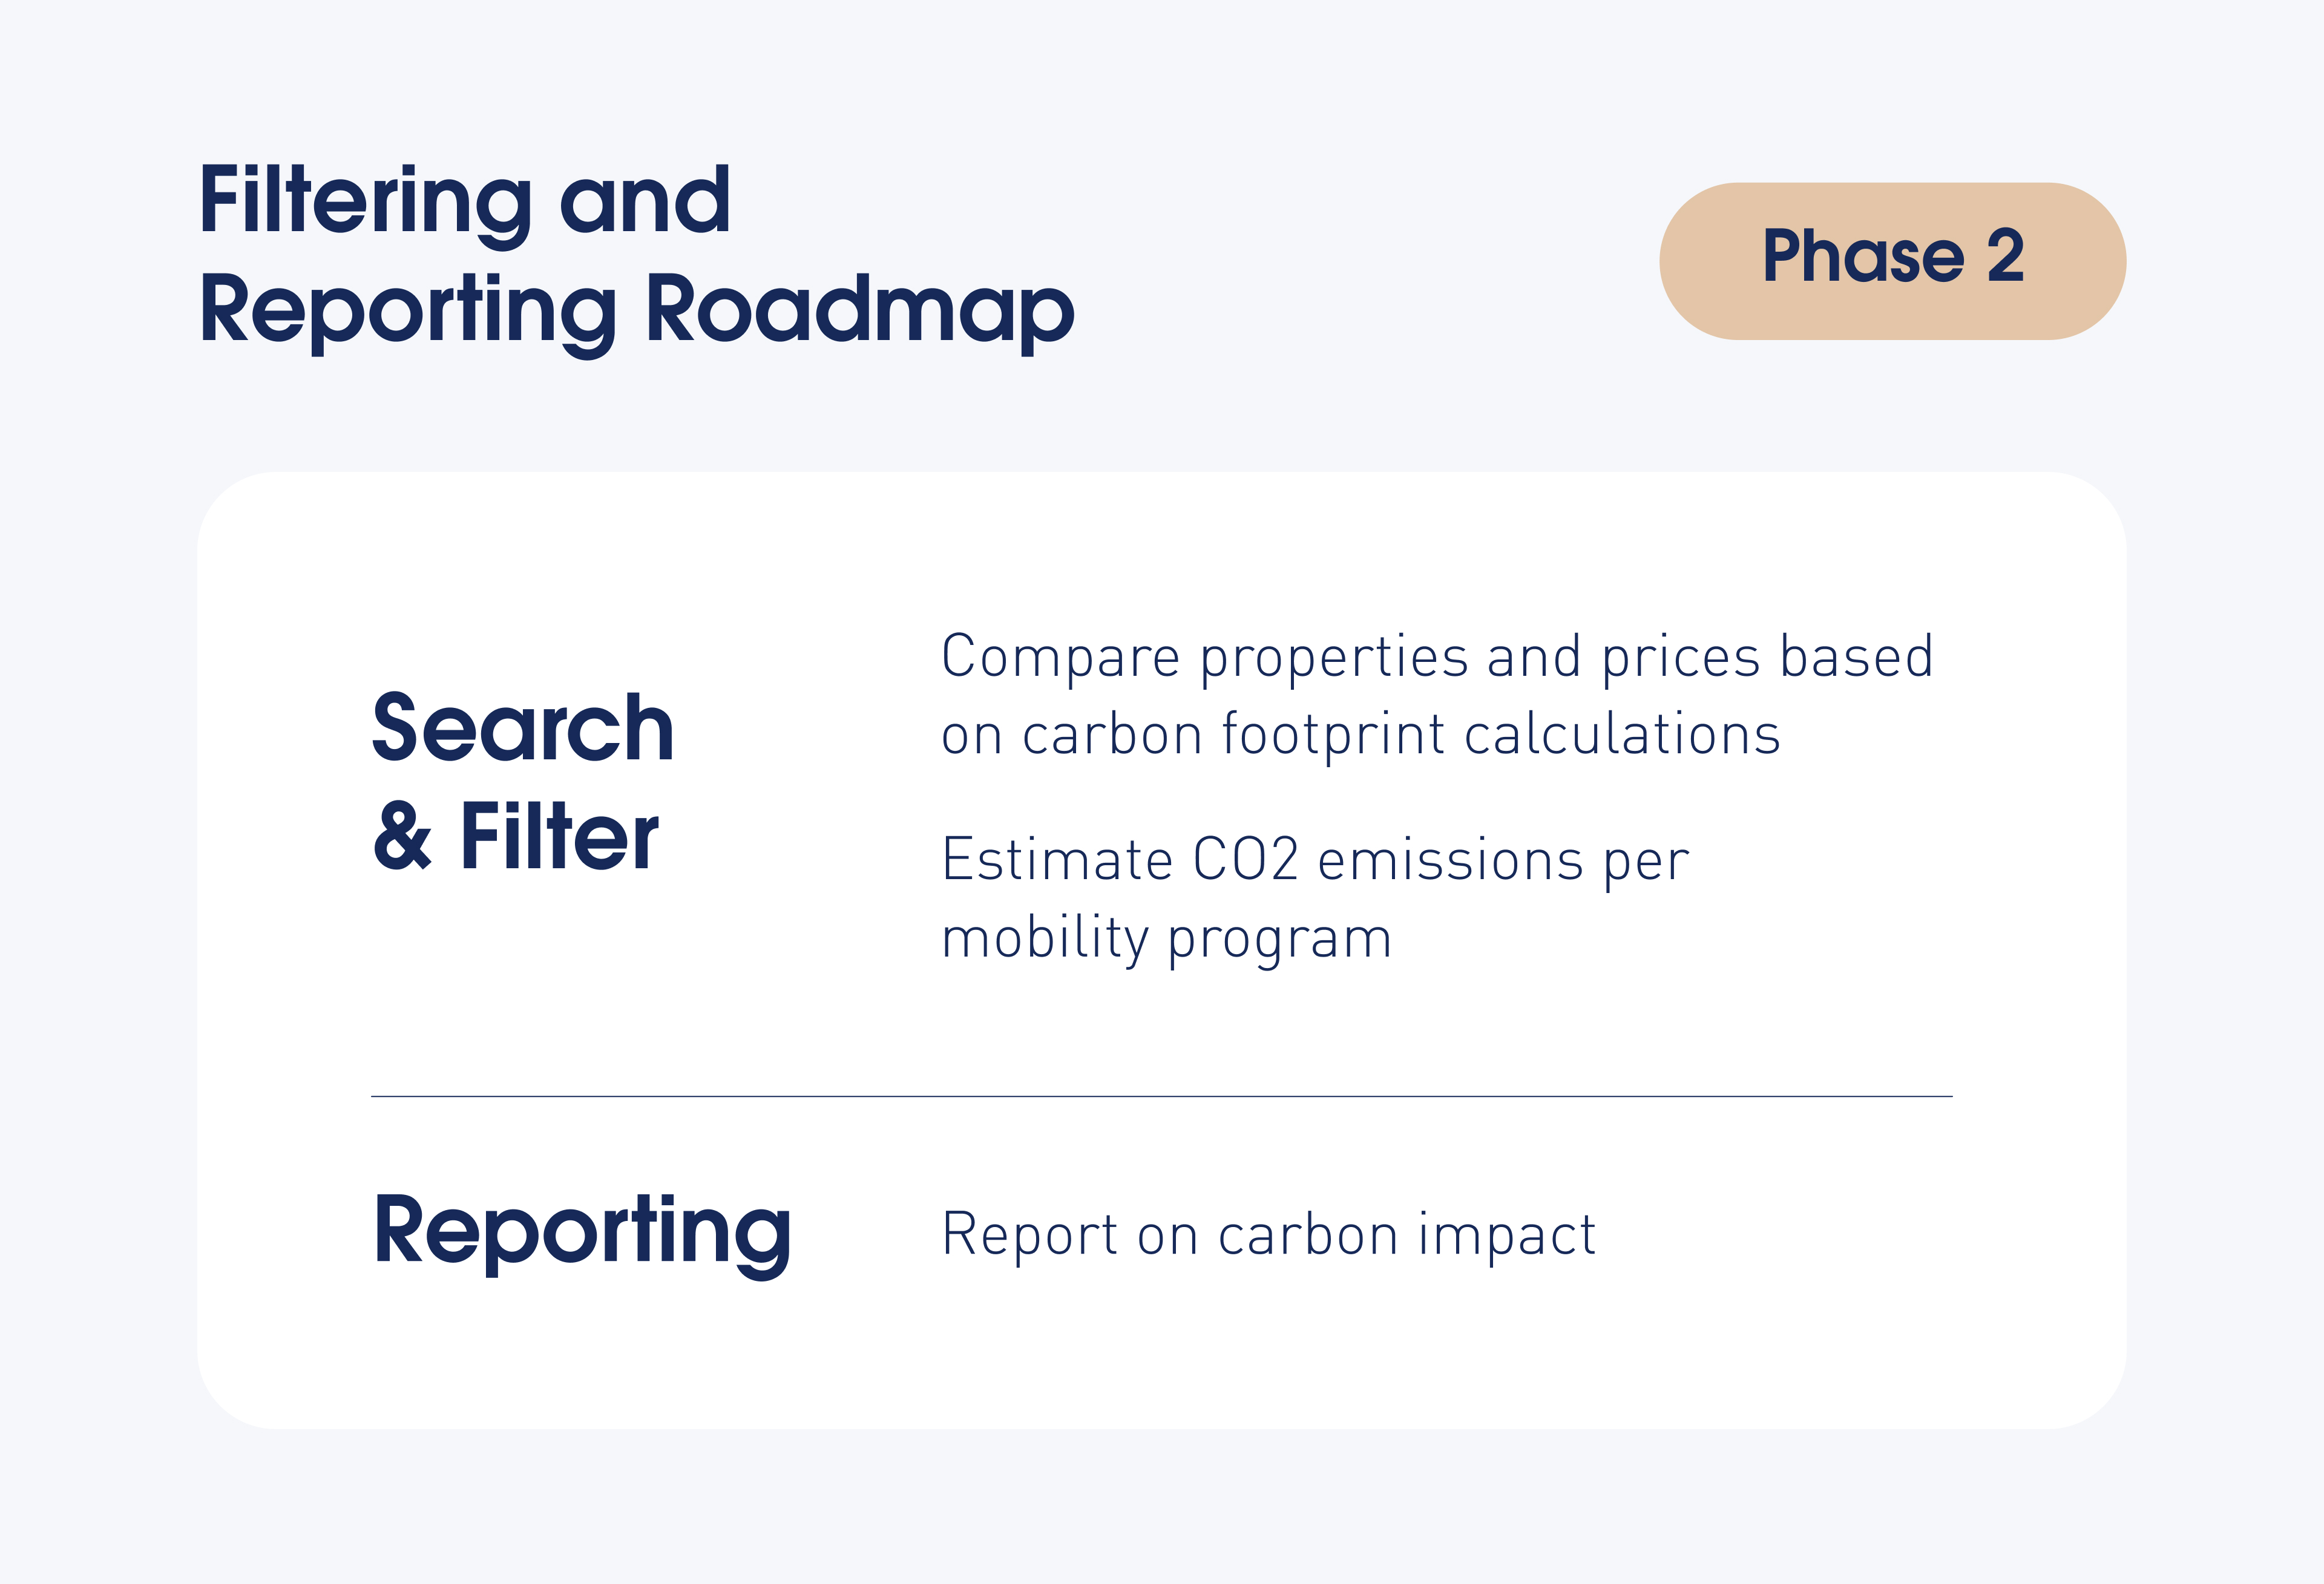
Task: Click the mobility program phrase
Action: coord(1166,939)
